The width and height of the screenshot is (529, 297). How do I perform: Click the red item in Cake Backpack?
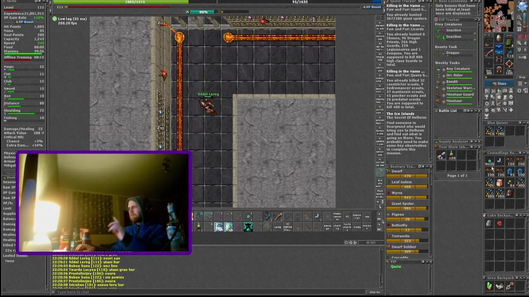[x=499, y=224]
